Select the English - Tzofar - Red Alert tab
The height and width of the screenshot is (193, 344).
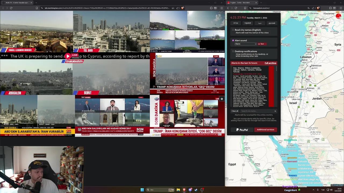242,3
